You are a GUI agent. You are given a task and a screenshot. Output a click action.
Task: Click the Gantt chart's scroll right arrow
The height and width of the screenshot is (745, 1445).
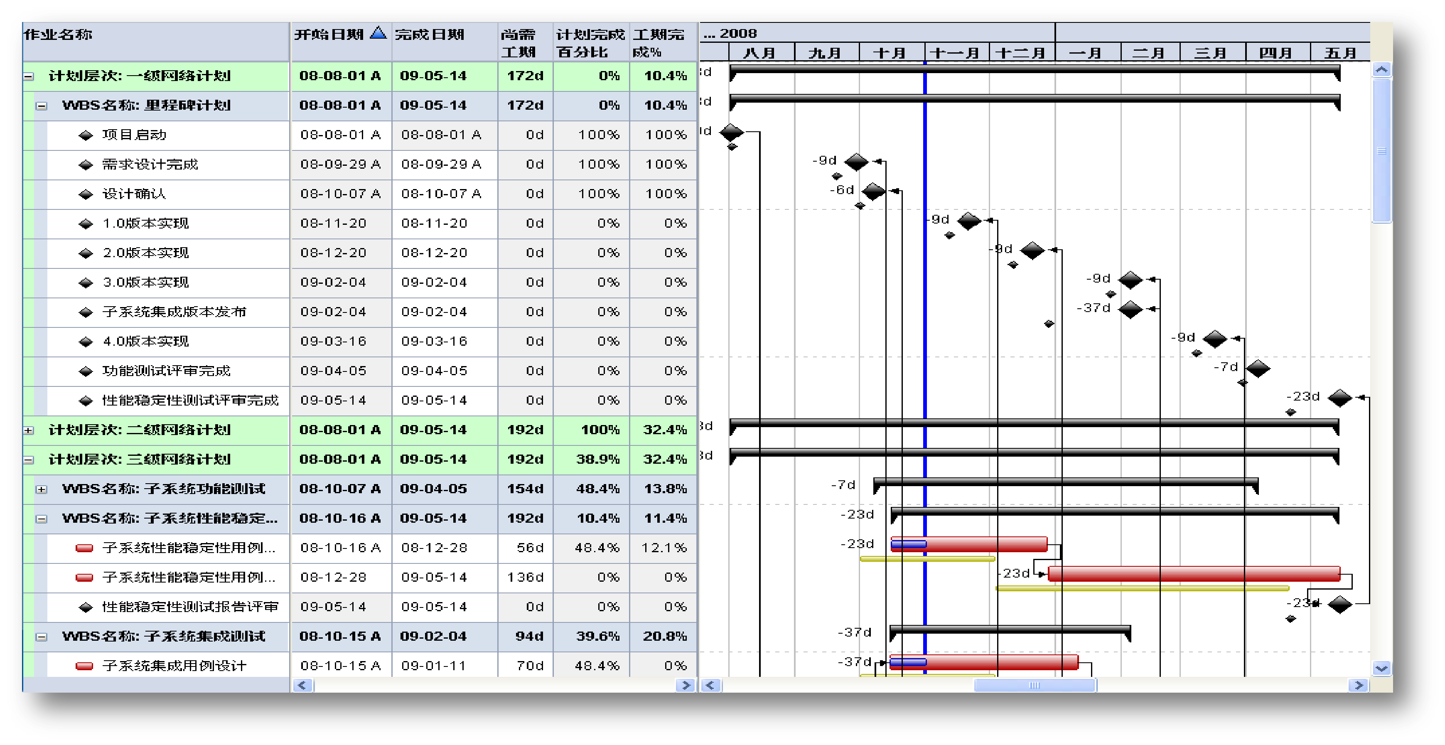(x=1358, y=686)
